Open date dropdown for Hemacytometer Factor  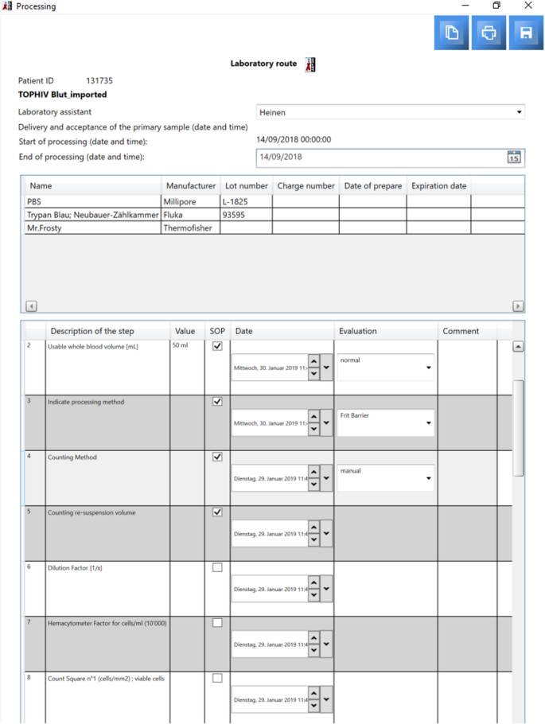point(326,644)
